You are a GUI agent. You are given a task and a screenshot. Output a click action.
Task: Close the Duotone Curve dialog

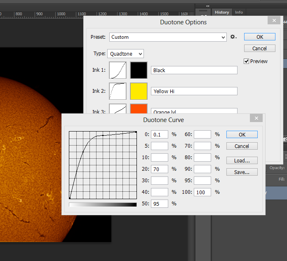pyautogui.click(x=256, y=118)
